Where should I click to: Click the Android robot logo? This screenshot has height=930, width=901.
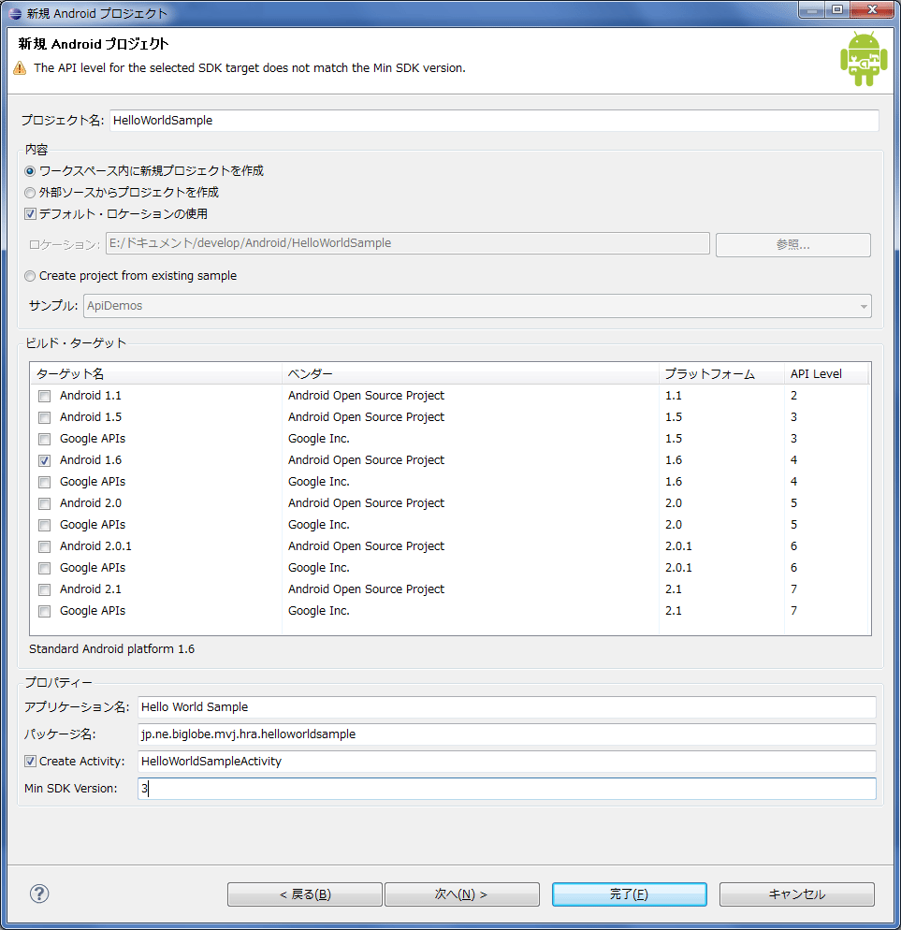[x=864, y=59]
